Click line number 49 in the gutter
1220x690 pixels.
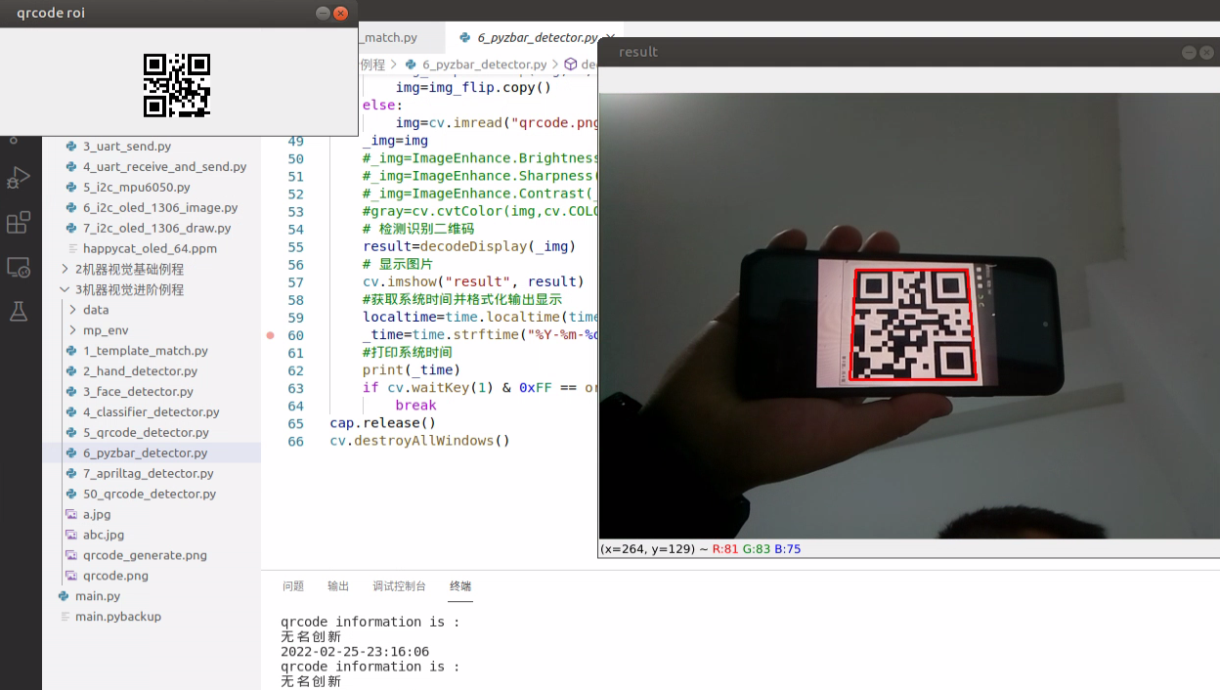(295, 141)
